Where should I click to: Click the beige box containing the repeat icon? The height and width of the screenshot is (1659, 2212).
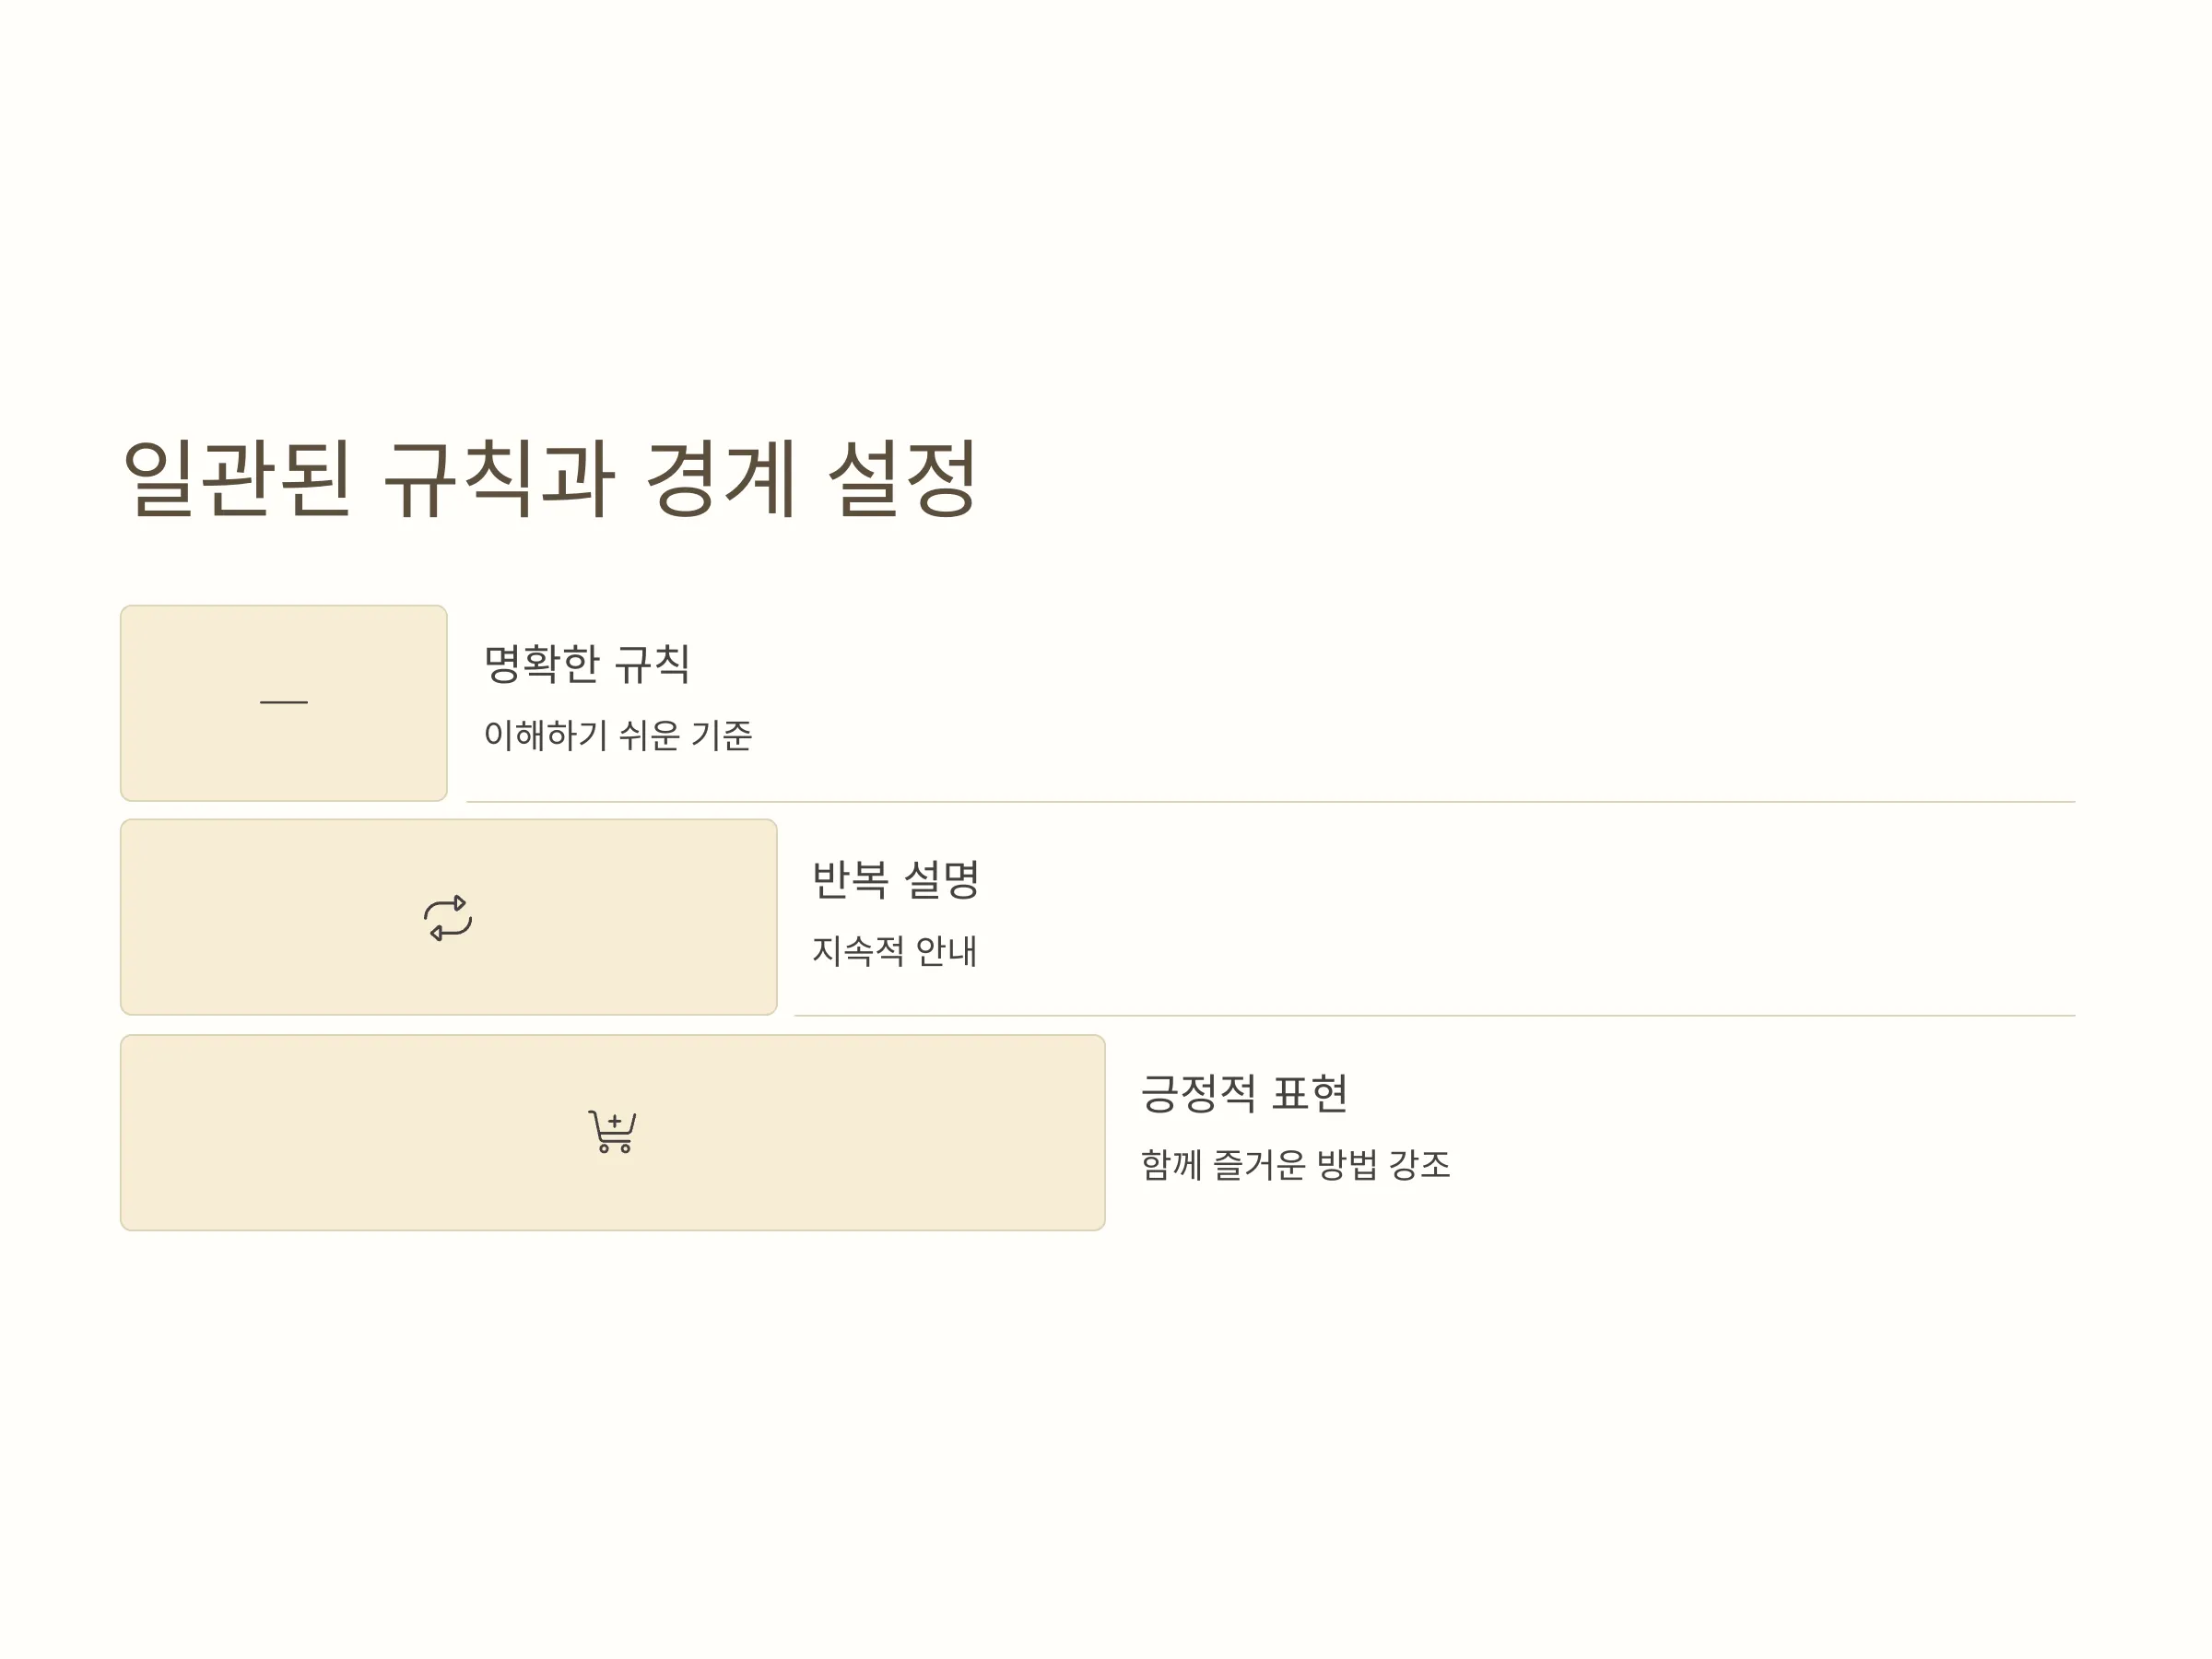[449, 917]
